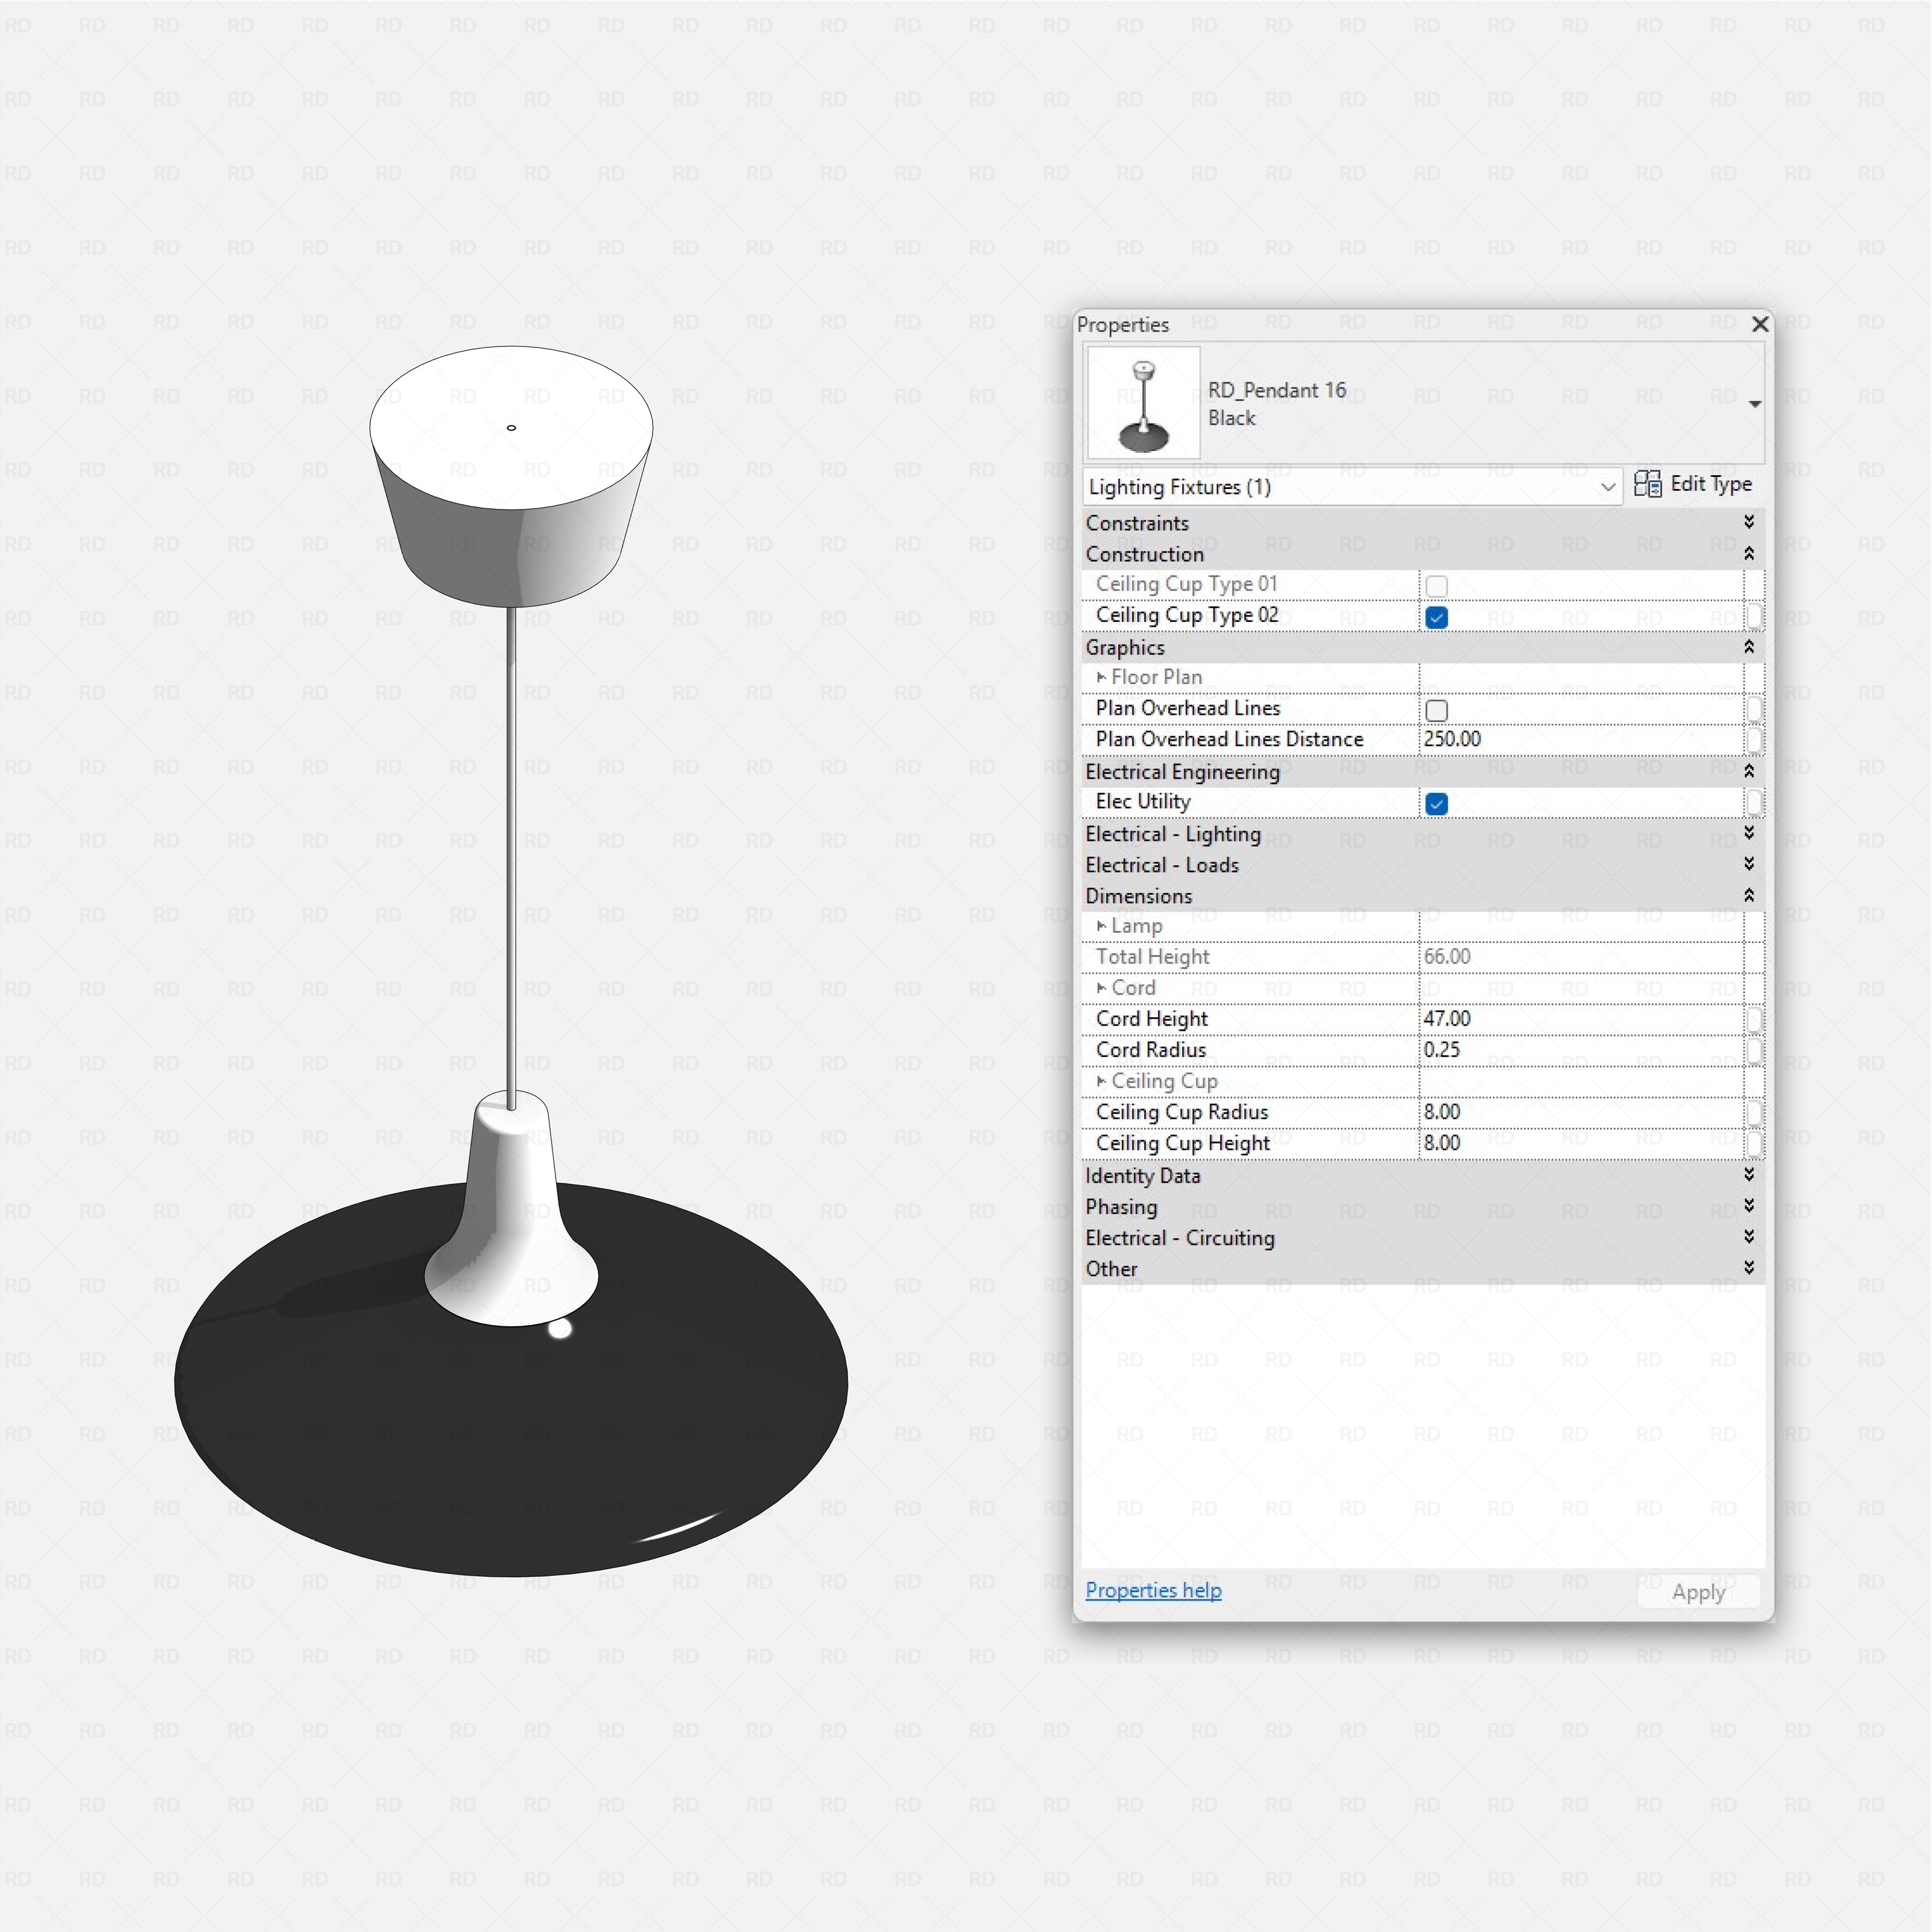Collapse the Electrical Engineering section

[1748, 771]
